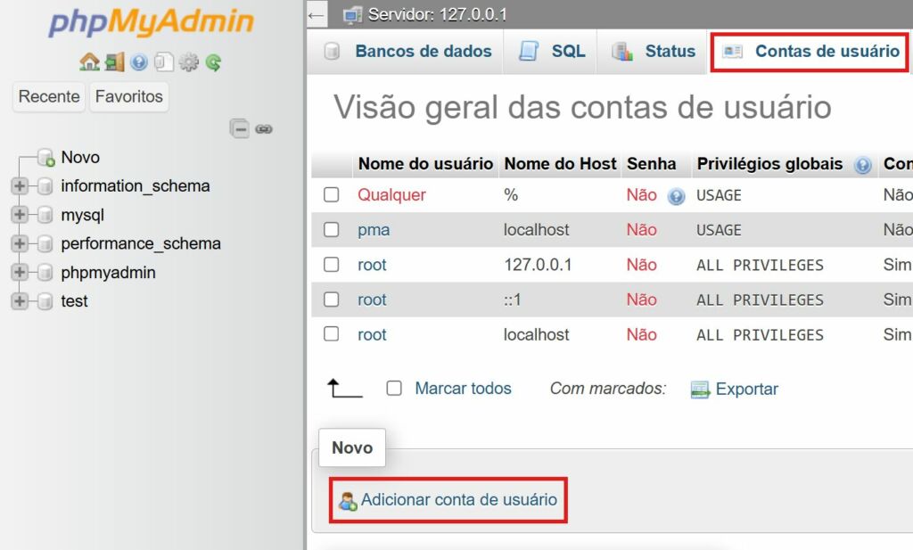Viewport: 913px width, 550px height.
Task: Click the Nome do usuário column header
Action: pos(425,164)
